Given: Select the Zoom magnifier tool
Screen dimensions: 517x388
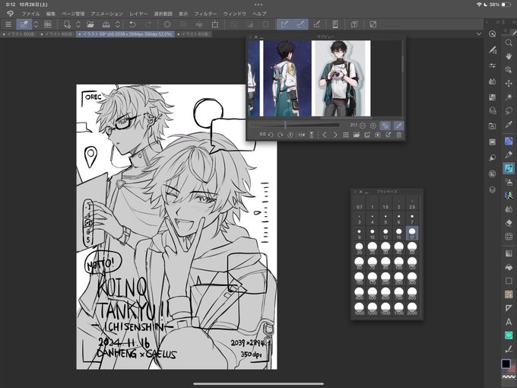Looking at the screenshot, I should point(509,43).
